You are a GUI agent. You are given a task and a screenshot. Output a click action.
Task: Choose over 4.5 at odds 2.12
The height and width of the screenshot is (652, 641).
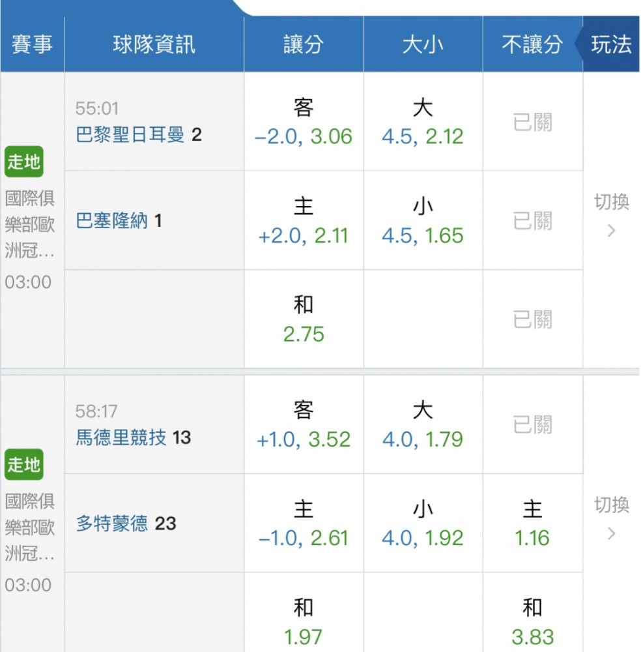(423, 122)
